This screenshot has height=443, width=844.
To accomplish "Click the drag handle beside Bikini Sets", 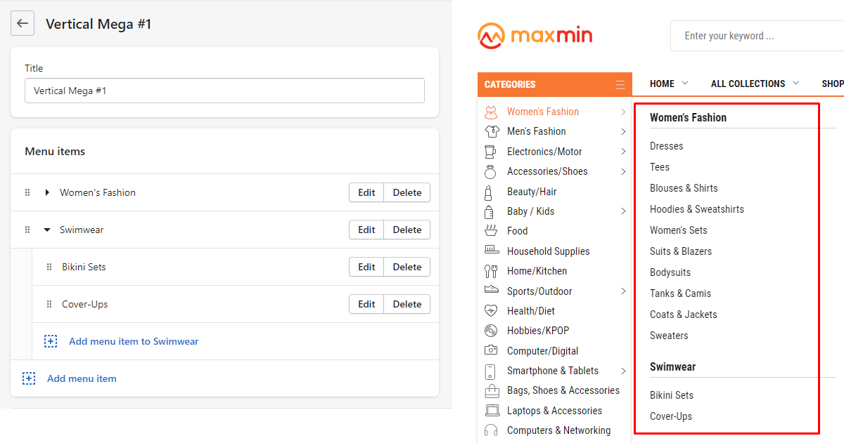I will click(49, 267).
